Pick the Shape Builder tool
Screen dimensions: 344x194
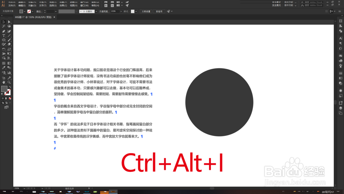[x=4, y=58]
